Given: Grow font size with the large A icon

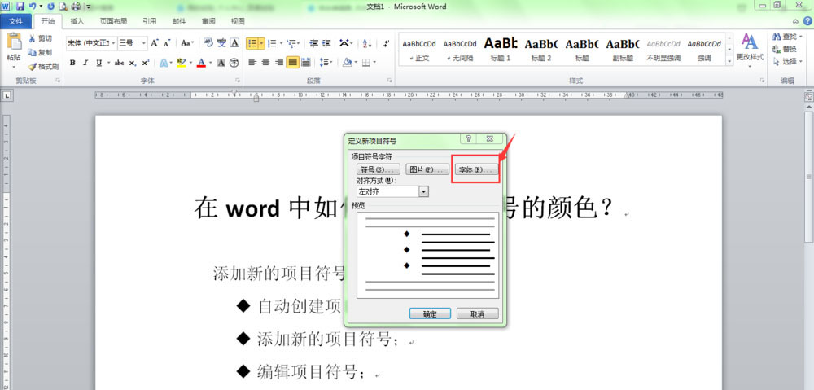Looking at the screenshot, I should tap(154, 43).
